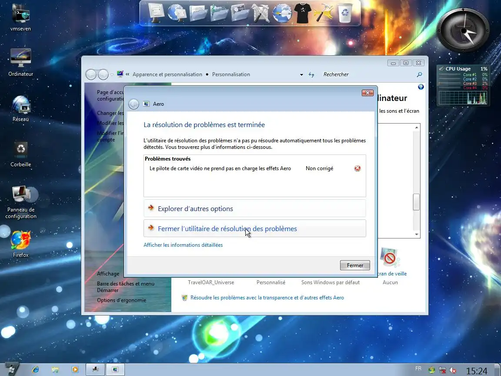Click the Personnalisation breadcrumb
501x376 pixels.
click(x=231, y=74)
